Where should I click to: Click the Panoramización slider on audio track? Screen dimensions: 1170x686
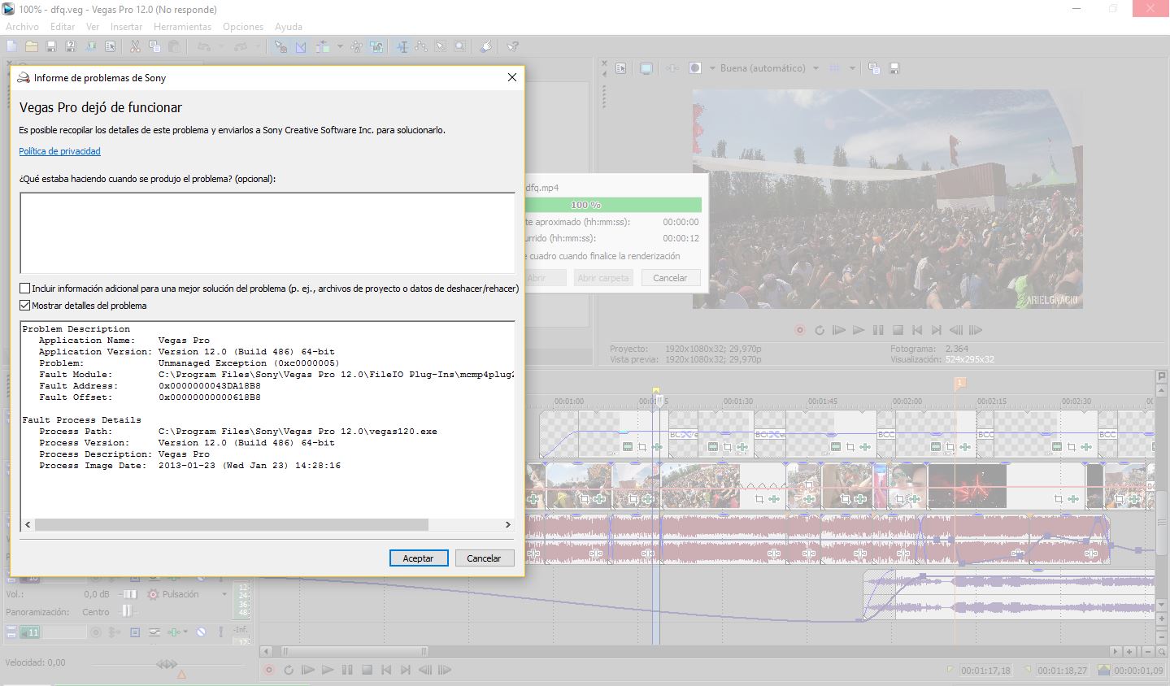click(127, 611)
